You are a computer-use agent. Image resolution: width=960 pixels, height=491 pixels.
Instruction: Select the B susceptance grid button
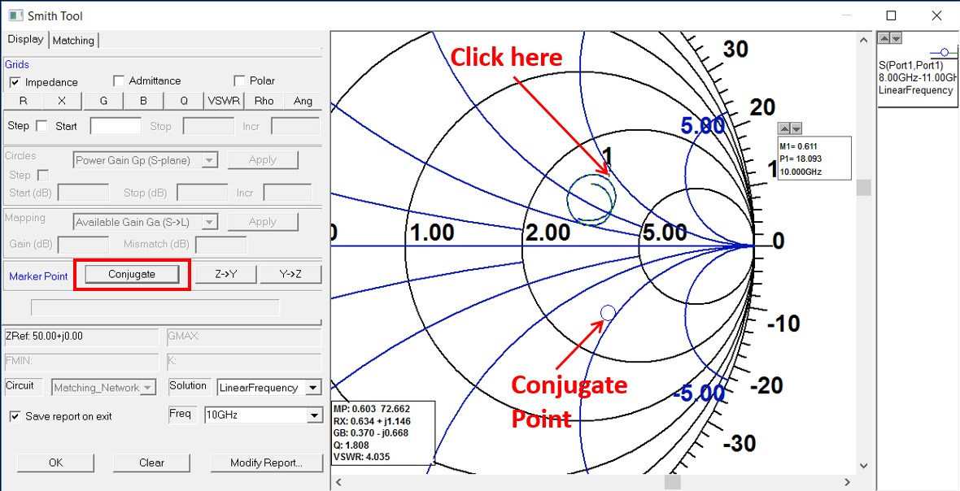143,101
